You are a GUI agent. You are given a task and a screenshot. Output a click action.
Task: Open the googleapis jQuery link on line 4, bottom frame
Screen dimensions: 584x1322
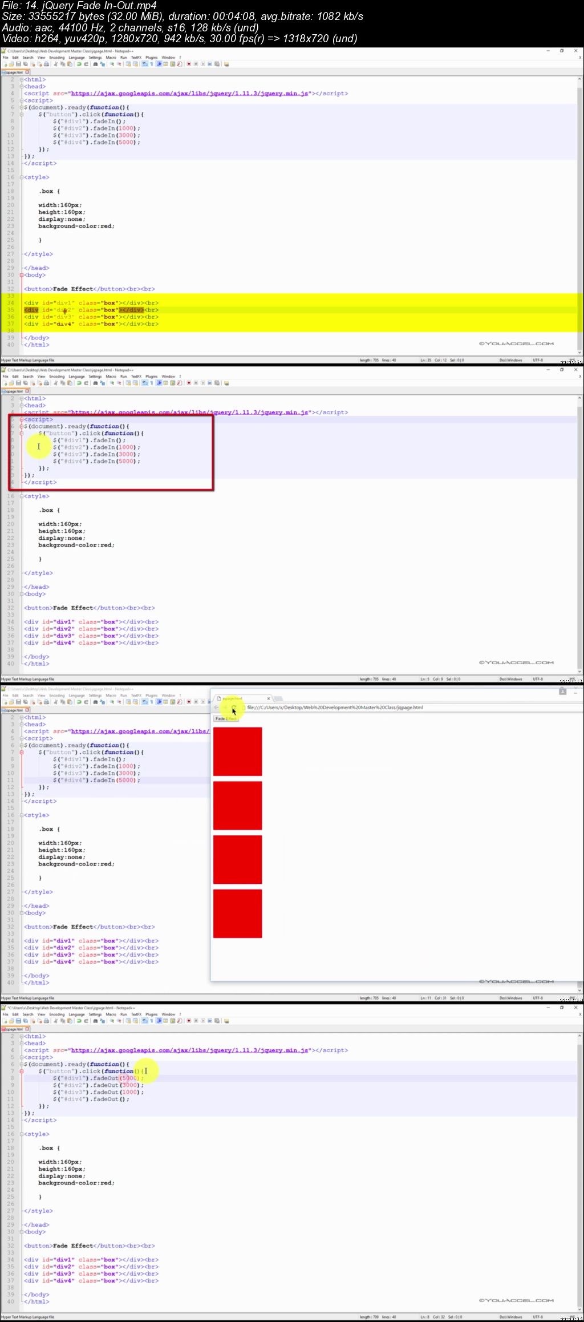pos(190,1050)
